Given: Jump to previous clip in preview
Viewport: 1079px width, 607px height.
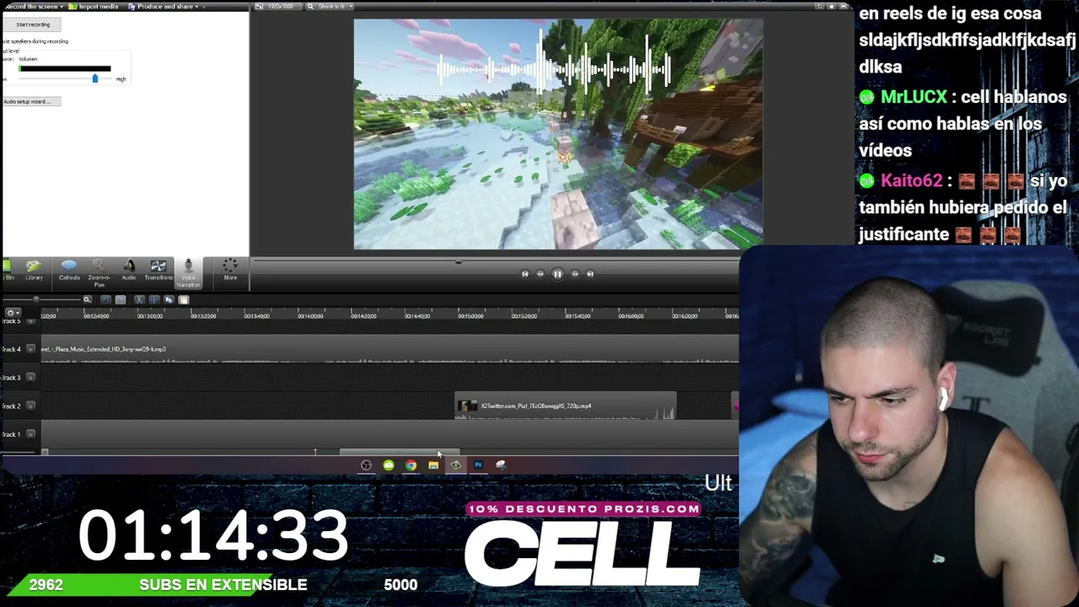Looking at the screenshot, I should [x=524, y=274].
